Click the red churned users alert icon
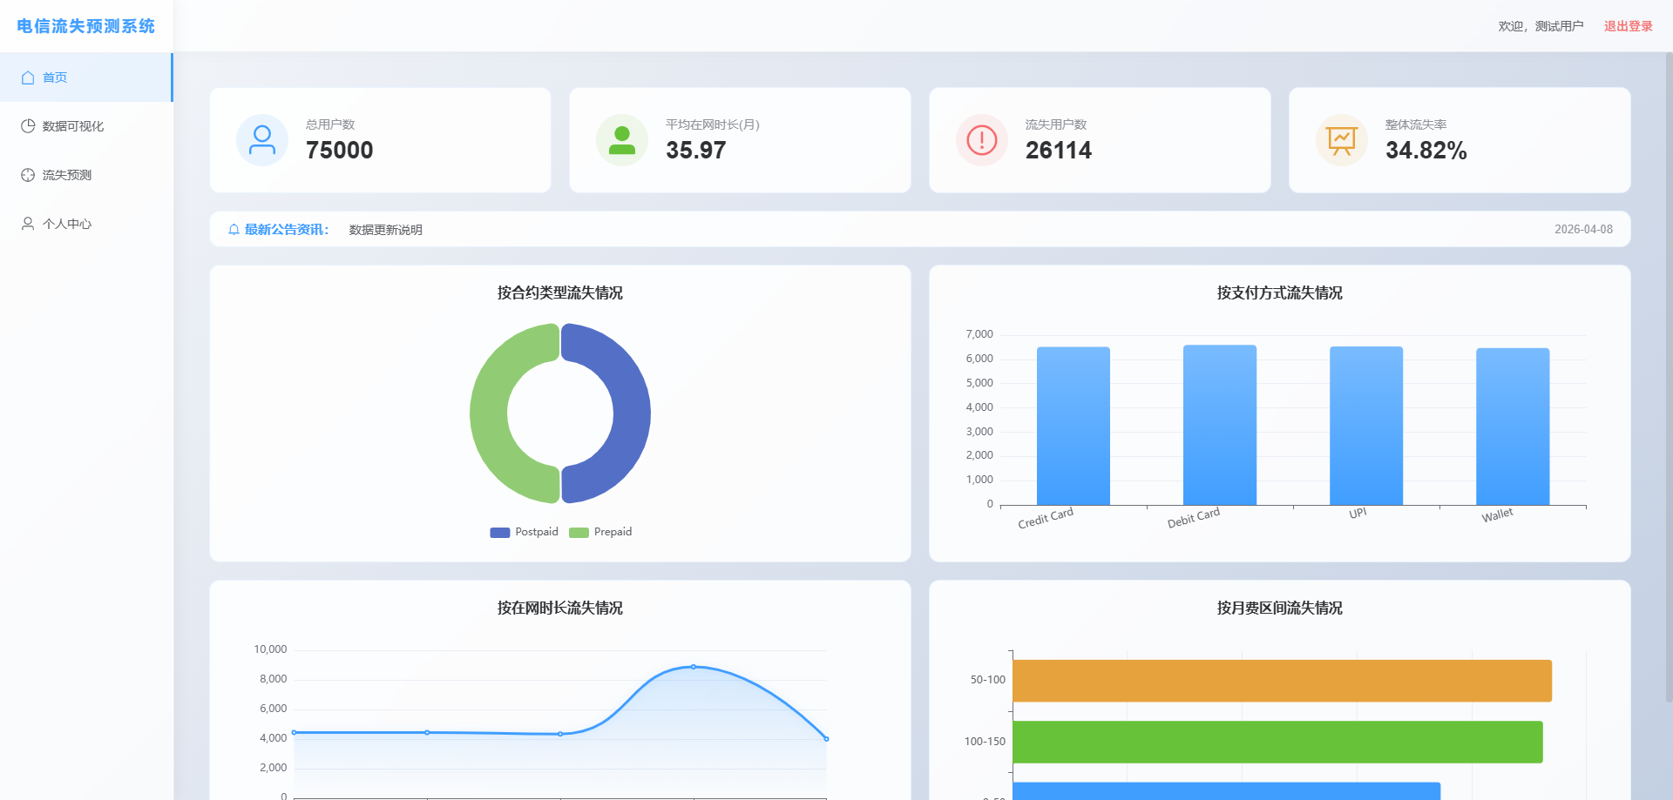The image size is (1673, 800). click(x=982, y=140)
